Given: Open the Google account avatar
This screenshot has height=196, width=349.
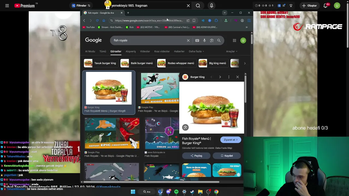Looking at the screenshot, I should (243, 40).
